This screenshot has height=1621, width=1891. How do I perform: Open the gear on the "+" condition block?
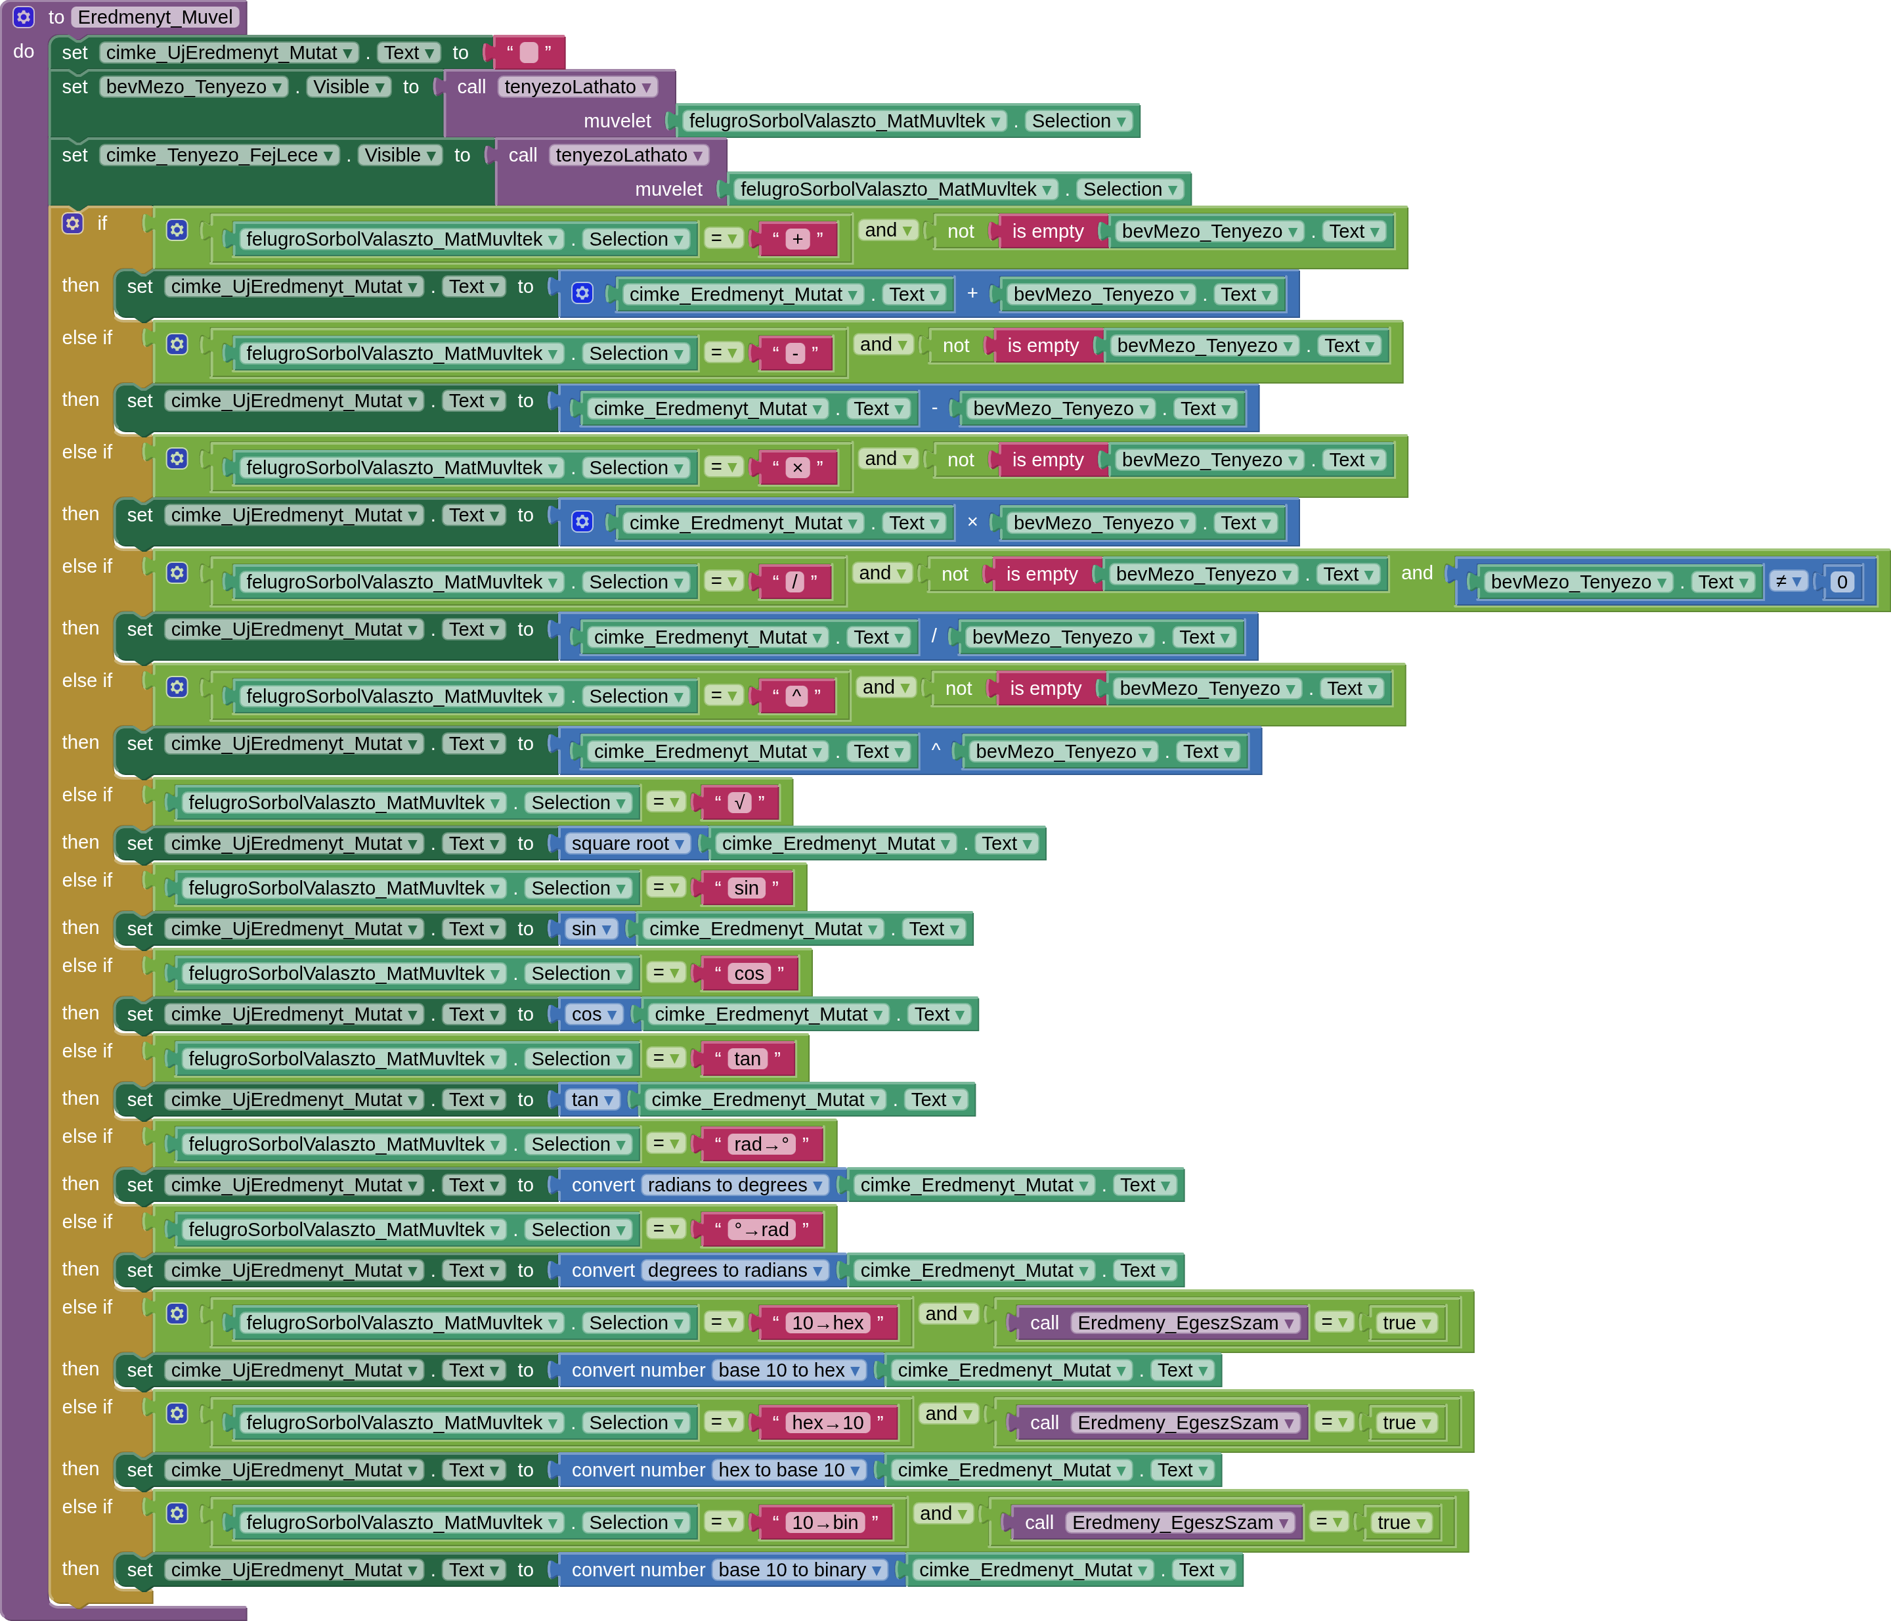[x=177, y=230]
